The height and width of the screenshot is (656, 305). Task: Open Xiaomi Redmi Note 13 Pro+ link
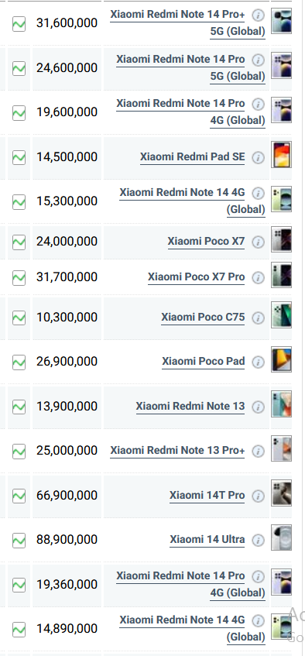click(177, 451)
